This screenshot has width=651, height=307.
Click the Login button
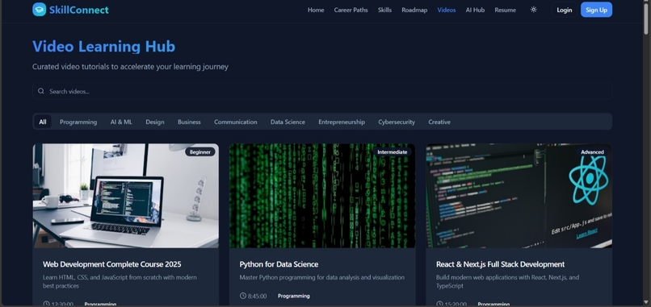[x=565, y=10]
